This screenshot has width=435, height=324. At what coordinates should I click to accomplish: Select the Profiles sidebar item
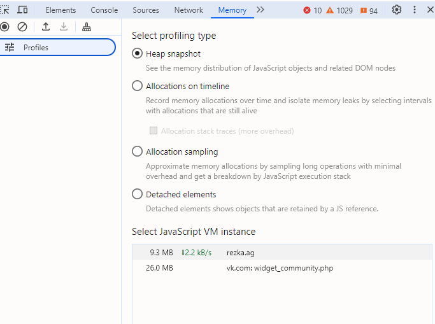pyautogui.click(x=57, y=47)
